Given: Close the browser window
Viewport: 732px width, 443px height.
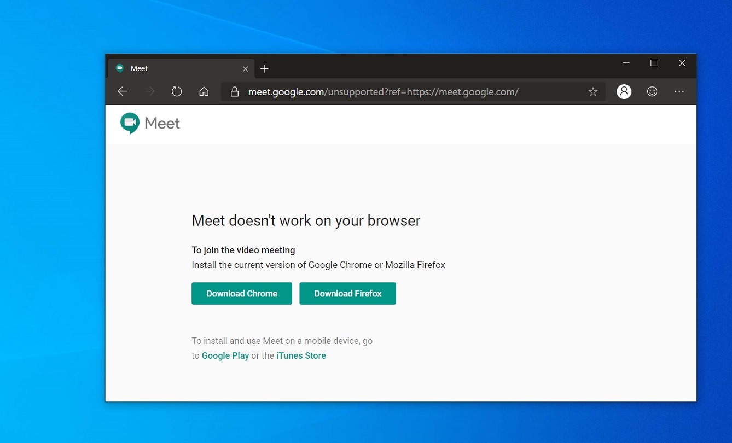Looking at the screenshot, I should 682,63.
